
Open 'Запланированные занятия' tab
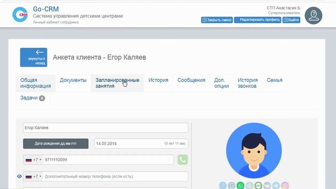(118, 83)
